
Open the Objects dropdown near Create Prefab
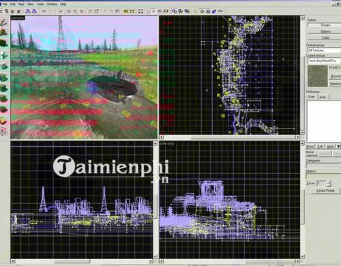coord(323,177)
